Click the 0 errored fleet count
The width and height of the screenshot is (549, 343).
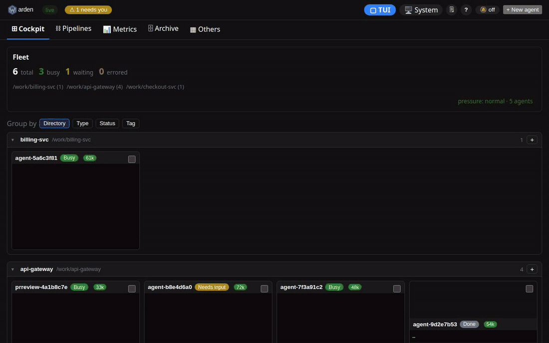[x=113, y=72]
